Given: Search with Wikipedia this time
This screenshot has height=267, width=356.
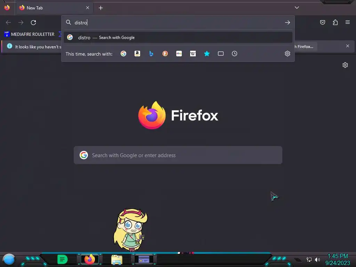Looking at the screenshot, I should pyautogui.click(x=193, y=54).
